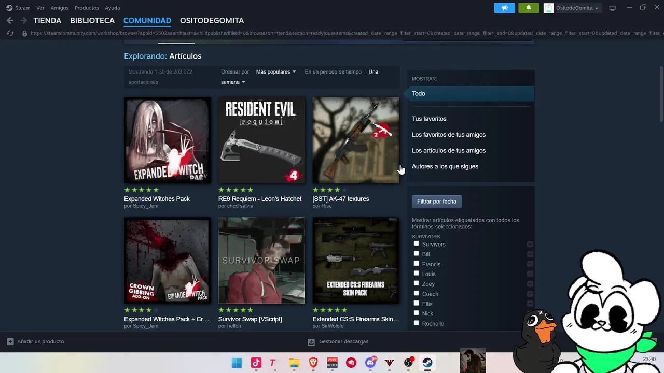Show Tus favoritos
Viewport: 664px width, 373px height.
click(429, 119)
